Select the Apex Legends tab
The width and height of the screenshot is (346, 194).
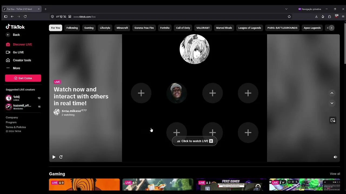point(312,28)
